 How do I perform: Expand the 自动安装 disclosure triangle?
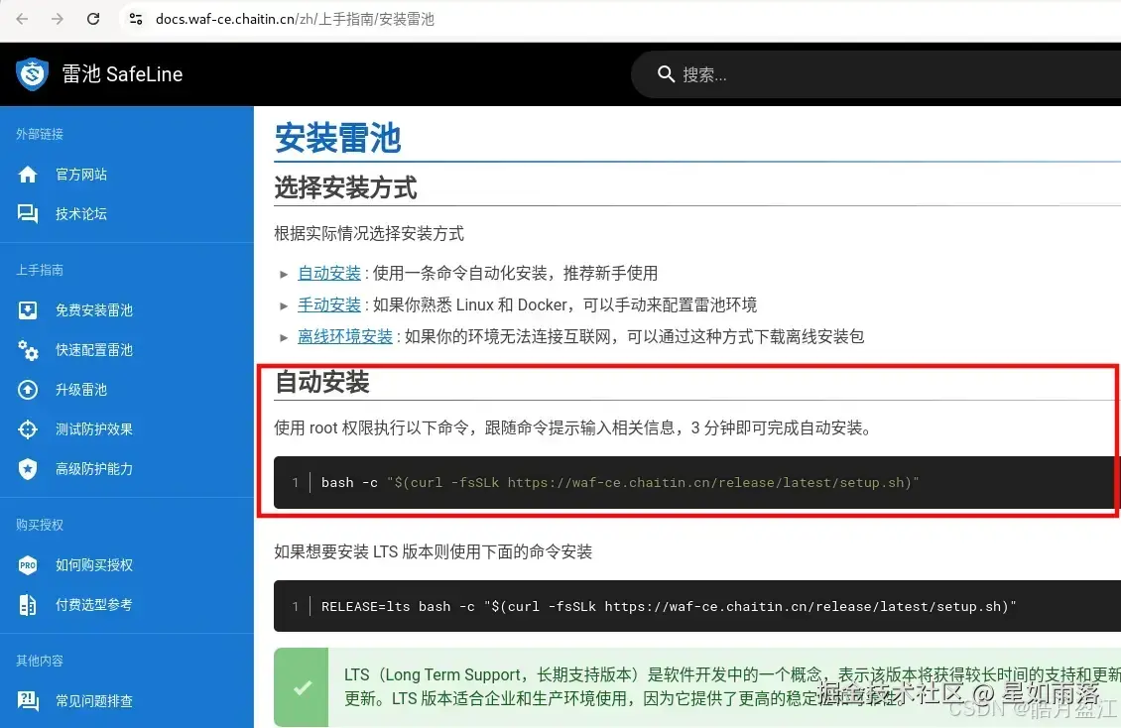click(285, 273)
